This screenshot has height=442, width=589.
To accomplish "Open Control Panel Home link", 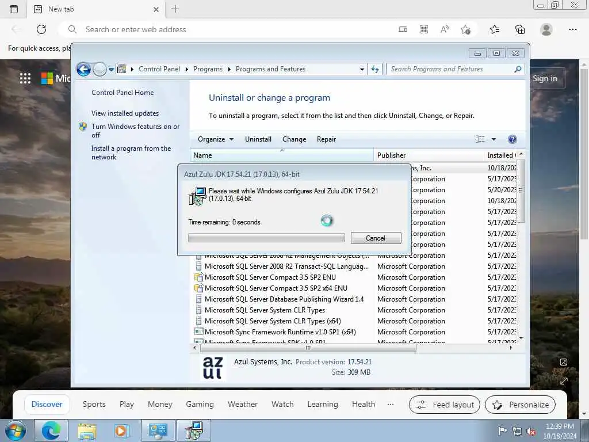I will [123, 93].
